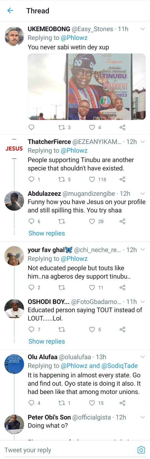
Task: Tap the camera icon in reply bar
Action: coord(141,450)
